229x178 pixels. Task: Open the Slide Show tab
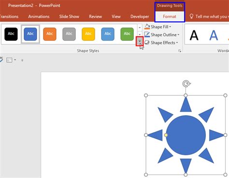[x=69, y=16]
